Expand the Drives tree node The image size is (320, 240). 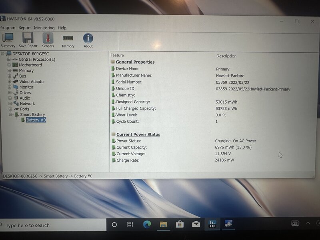(x=10, y=92)
